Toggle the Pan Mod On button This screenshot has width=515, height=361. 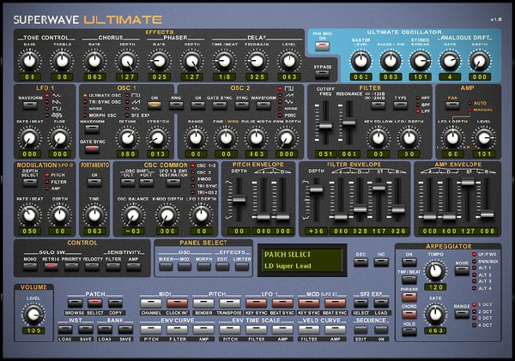(x=322, y=46)
